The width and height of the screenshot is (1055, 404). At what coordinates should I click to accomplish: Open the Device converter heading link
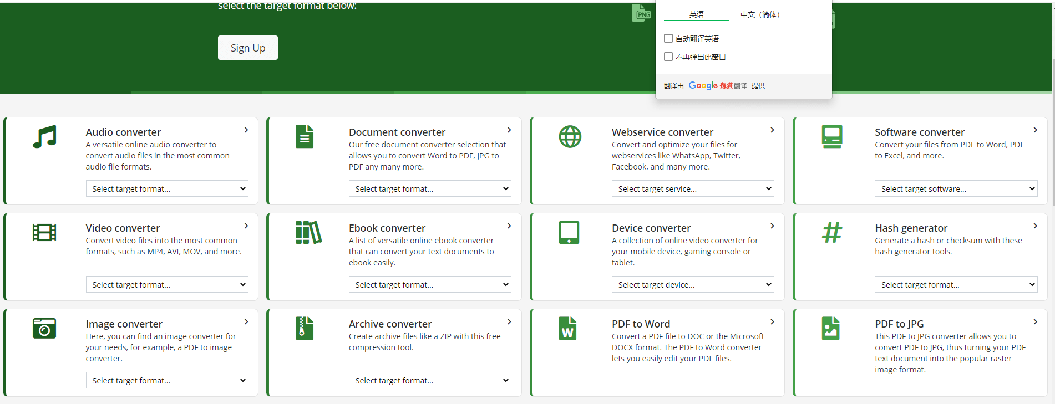(651, 228)
